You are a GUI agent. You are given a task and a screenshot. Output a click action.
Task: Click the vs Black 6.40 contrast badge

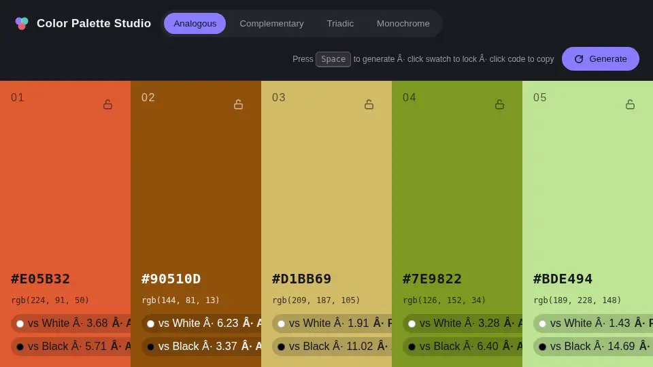coord(463,346)
